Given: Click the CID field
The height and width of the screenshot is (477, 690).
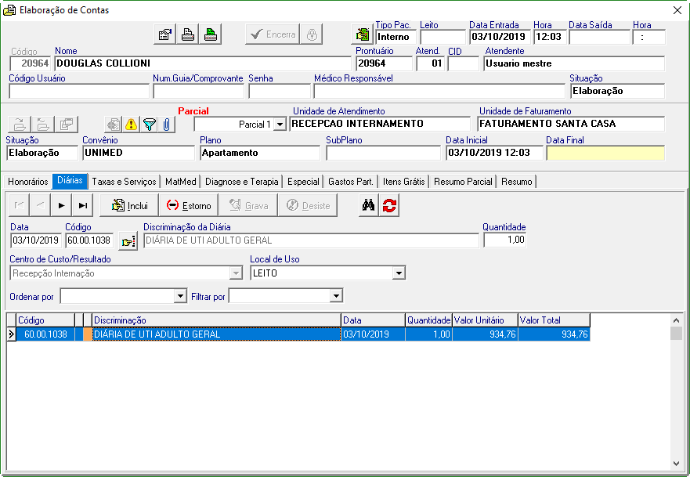Looking at the screenshot, I should (464, 63).
